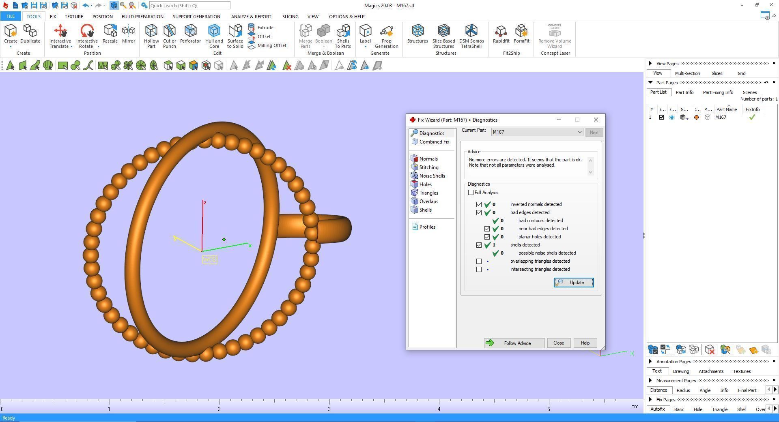
Task: Expand Interactive Rotate options arrow
Action: pos(98,47)
